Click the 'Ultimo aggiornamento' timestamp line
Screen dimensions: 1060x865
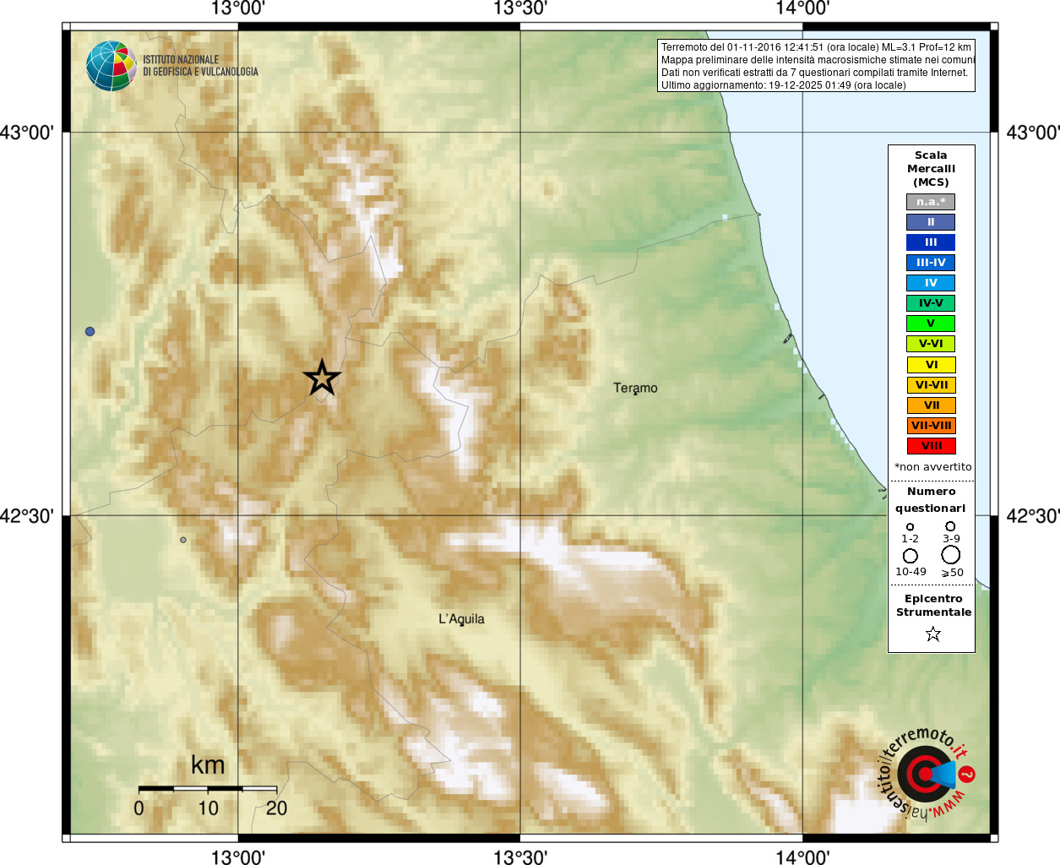point(783,85)
